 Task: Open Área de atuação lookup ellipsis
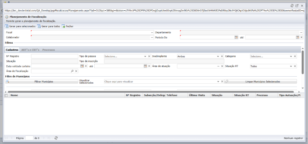click(218, 66)
